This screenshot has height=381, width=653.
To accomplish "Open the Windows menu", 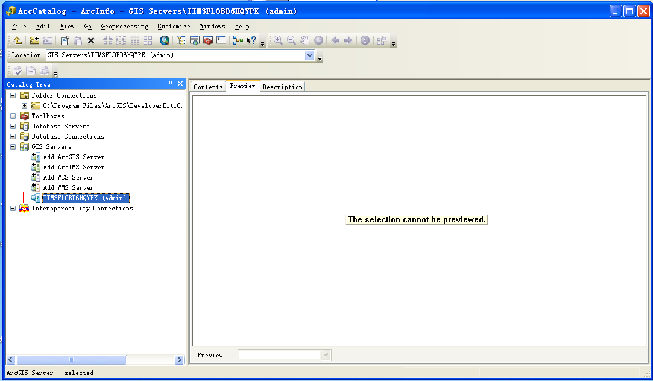I will [x=212, y=27].
